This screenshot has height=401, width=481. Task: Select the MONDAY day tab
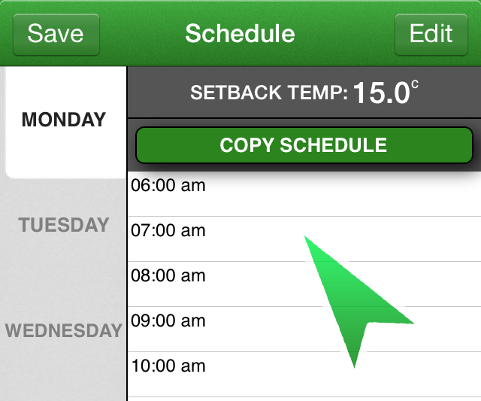coord(64,120)
